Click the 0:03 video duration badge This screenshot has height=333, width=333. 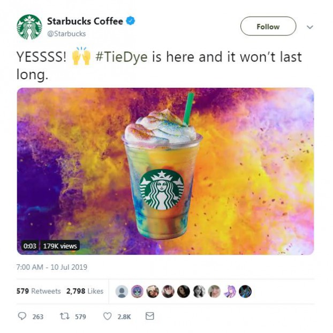(x=30, y=246)
